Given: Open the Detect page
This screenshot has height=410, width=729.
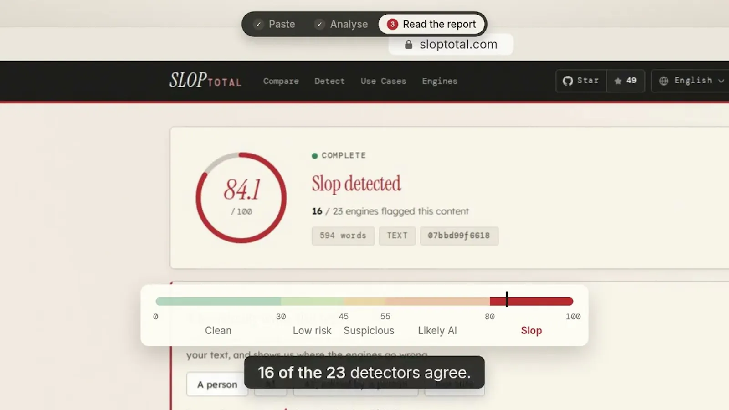Looking at the screenshot, I should pos(329,81).
